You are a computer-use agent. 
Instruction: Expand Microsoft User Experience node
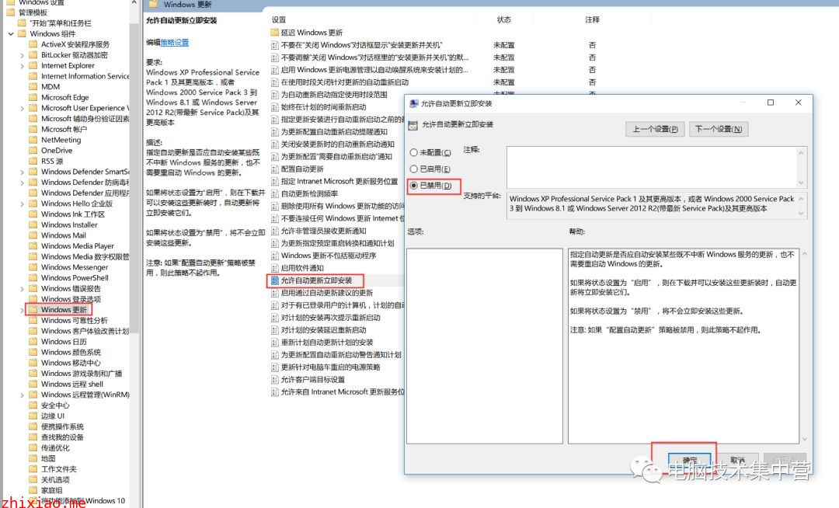22,108
